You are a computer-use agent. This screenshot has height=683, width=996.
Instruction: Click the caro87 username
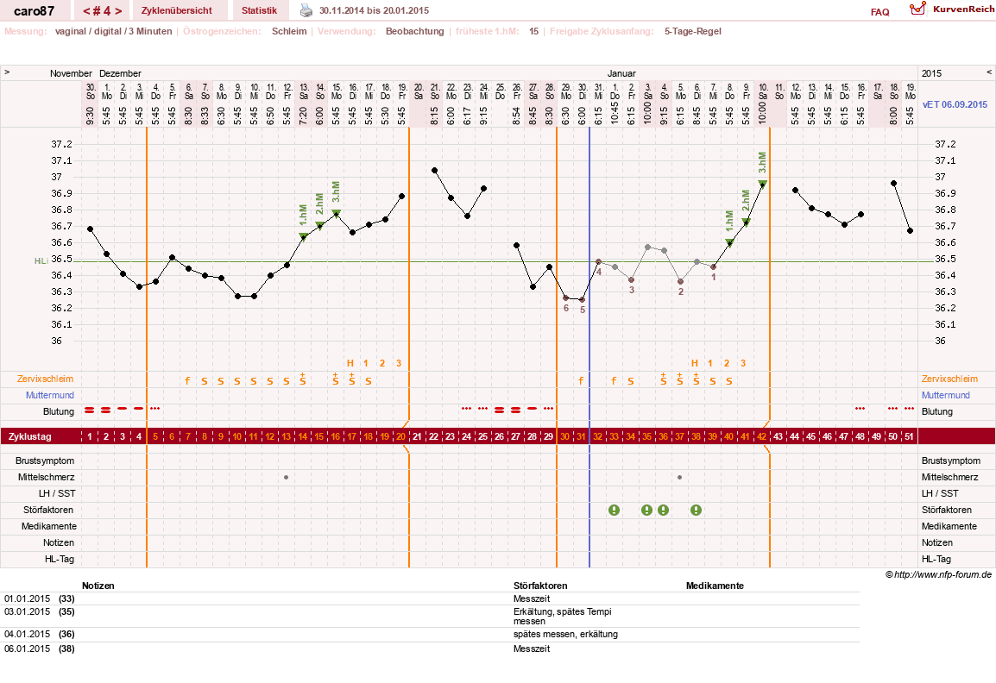tap(34, 11)
